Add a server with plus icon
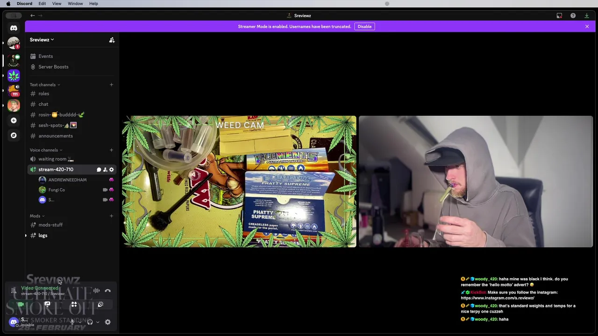 [14, 120]
